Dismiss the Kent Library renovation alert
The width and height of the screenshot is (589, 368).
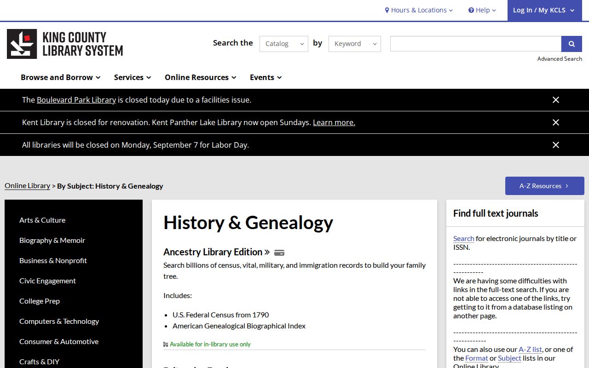[x=556, y=122]
